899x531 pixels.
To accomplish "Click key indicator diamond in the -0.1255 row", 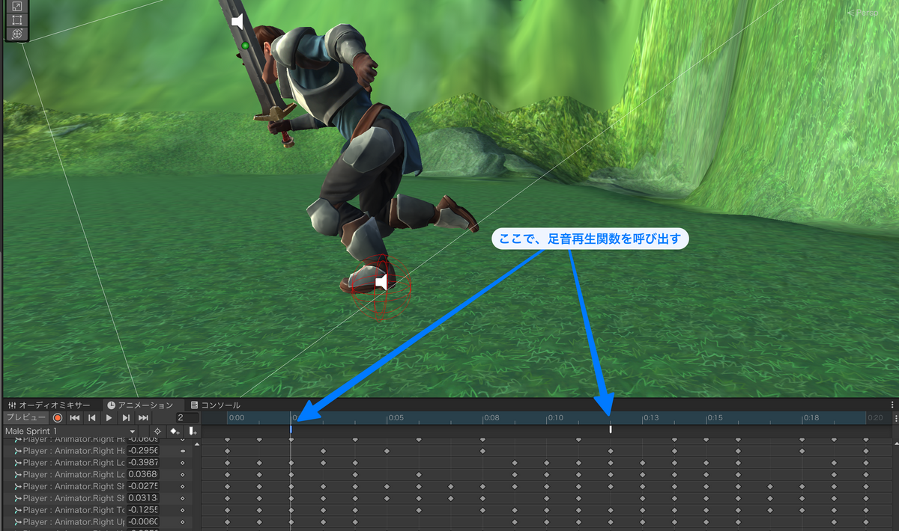I will coord(183,510).
